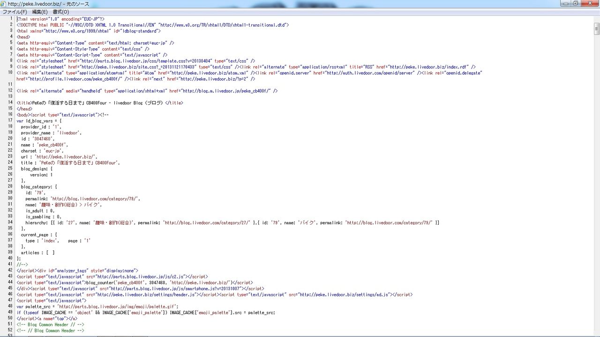Click the DOCTYPE html PUBLIC line
600x337 pixels.
pyautogui.click(x=153, y=25)
